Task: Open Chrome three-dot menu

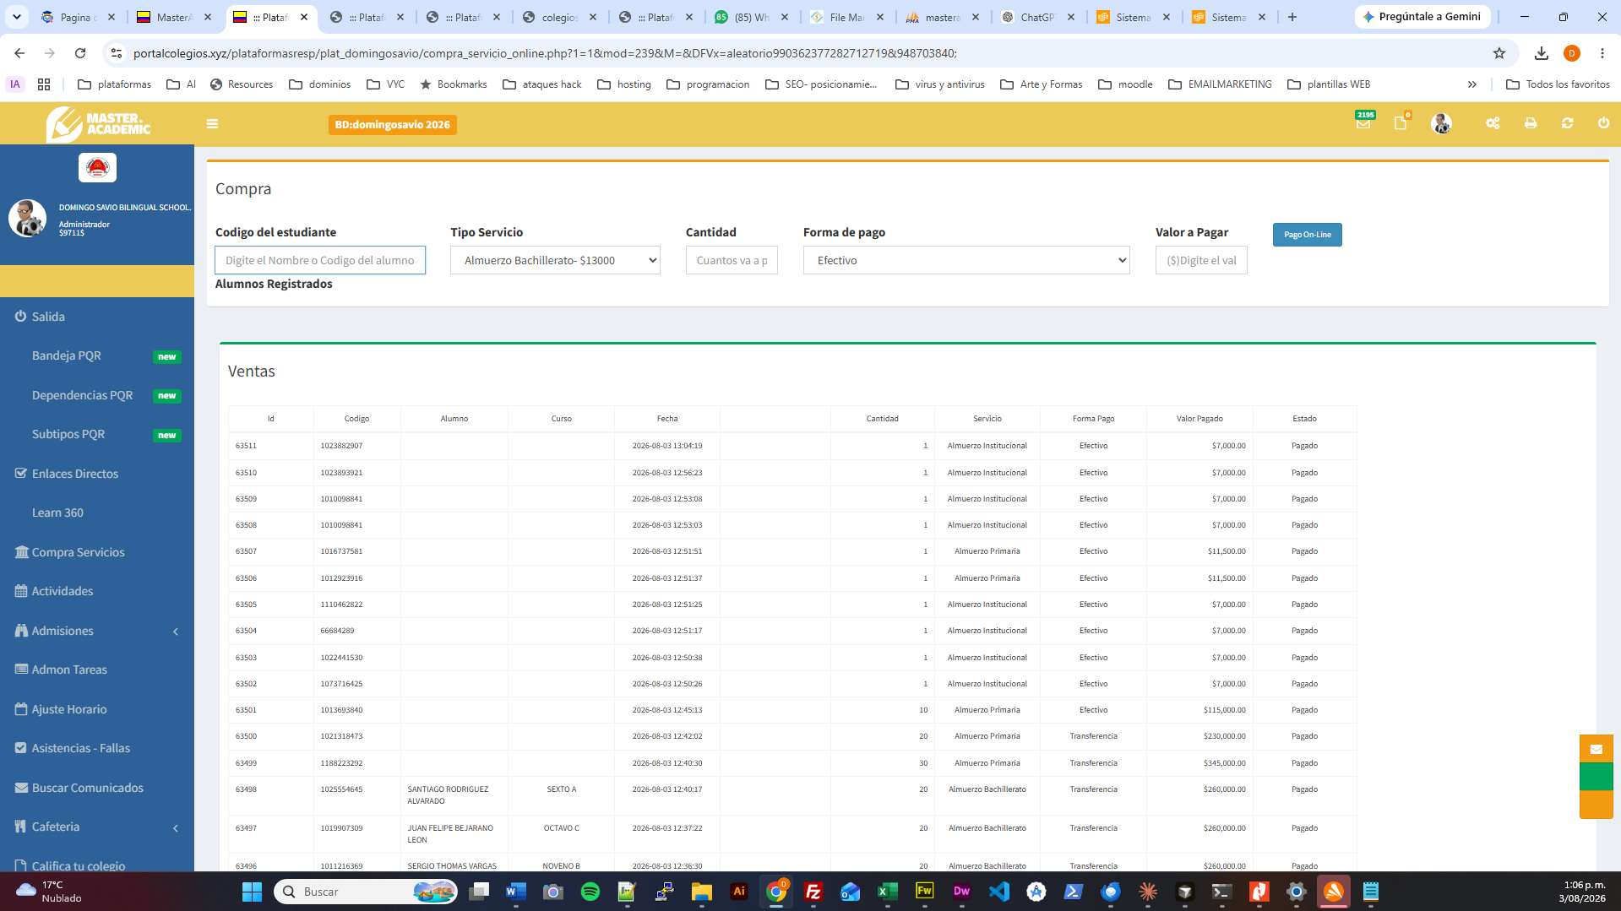Action: (x=1602, y=53)
